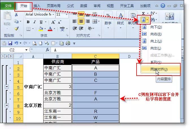Apply red font color A swatch
Screen dimensions: 190x129
[50, 29]
